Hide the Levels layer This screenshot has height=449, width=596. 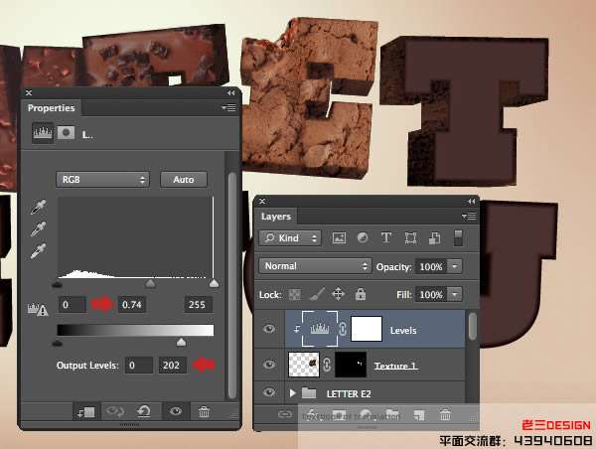click(269, 329)
